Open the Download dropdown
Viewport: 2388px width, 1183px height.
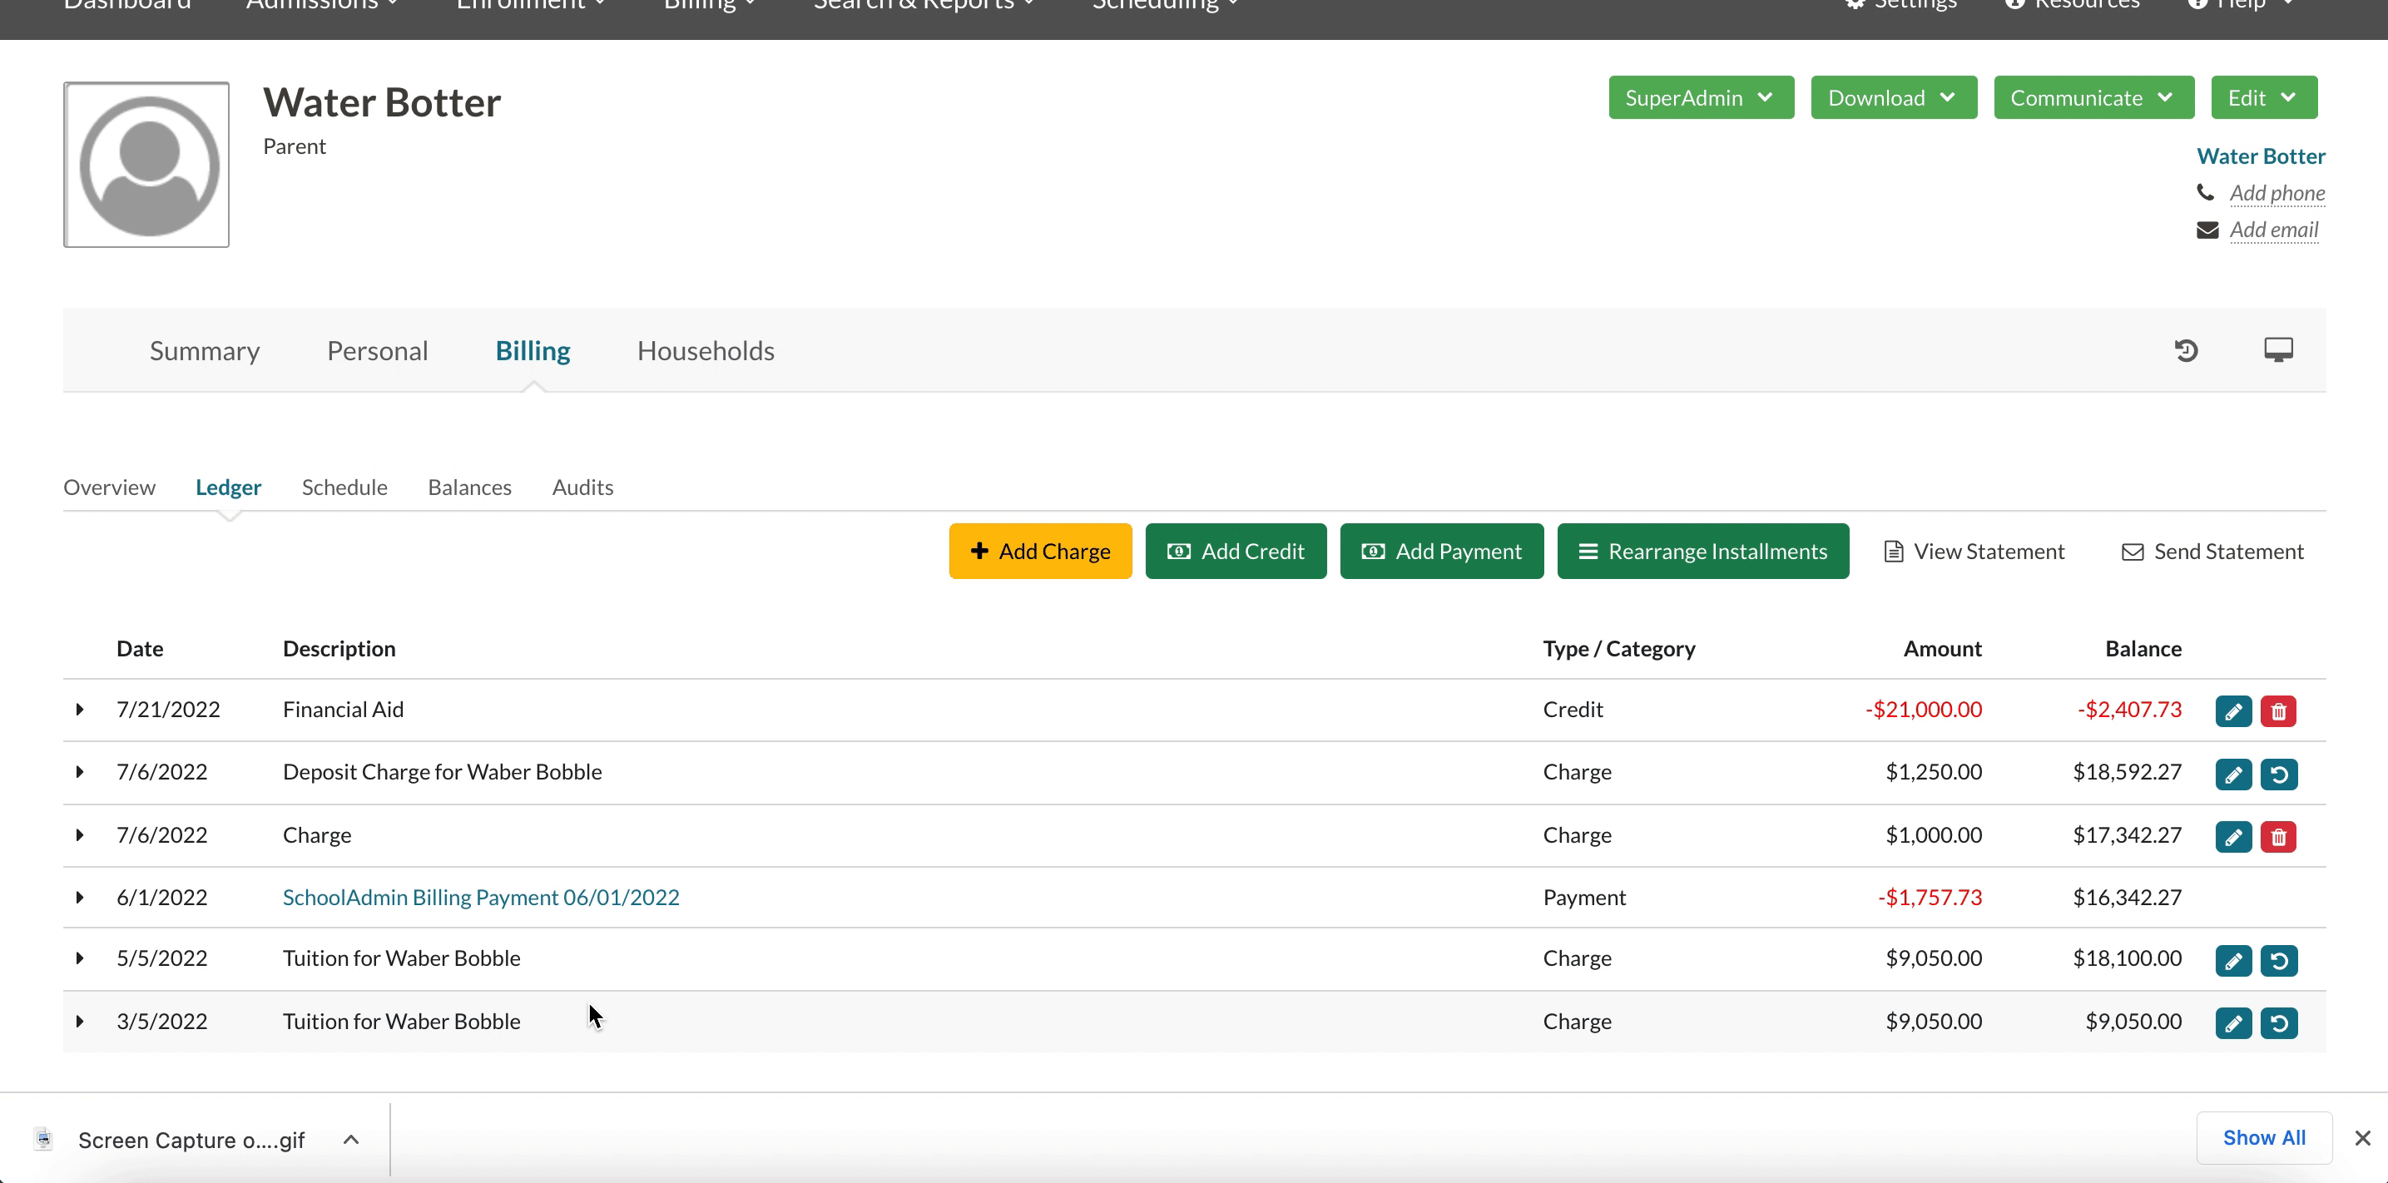1892,97
